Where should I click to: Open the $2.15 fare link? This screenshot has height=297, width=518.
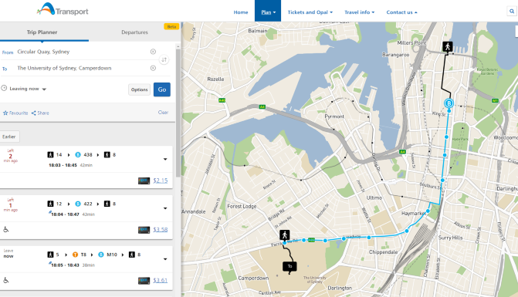coord(161,181)
